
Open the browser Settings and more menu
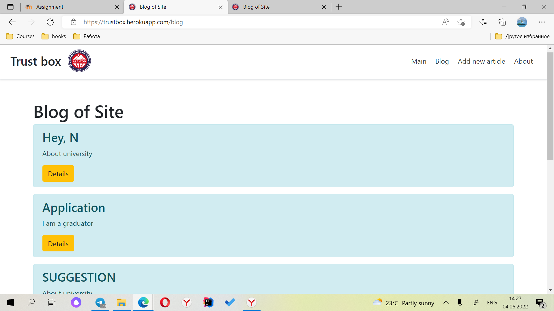(542, 22)
